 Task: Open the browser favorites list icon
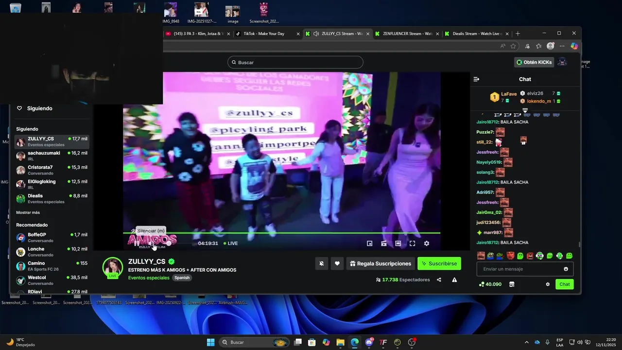538,46
